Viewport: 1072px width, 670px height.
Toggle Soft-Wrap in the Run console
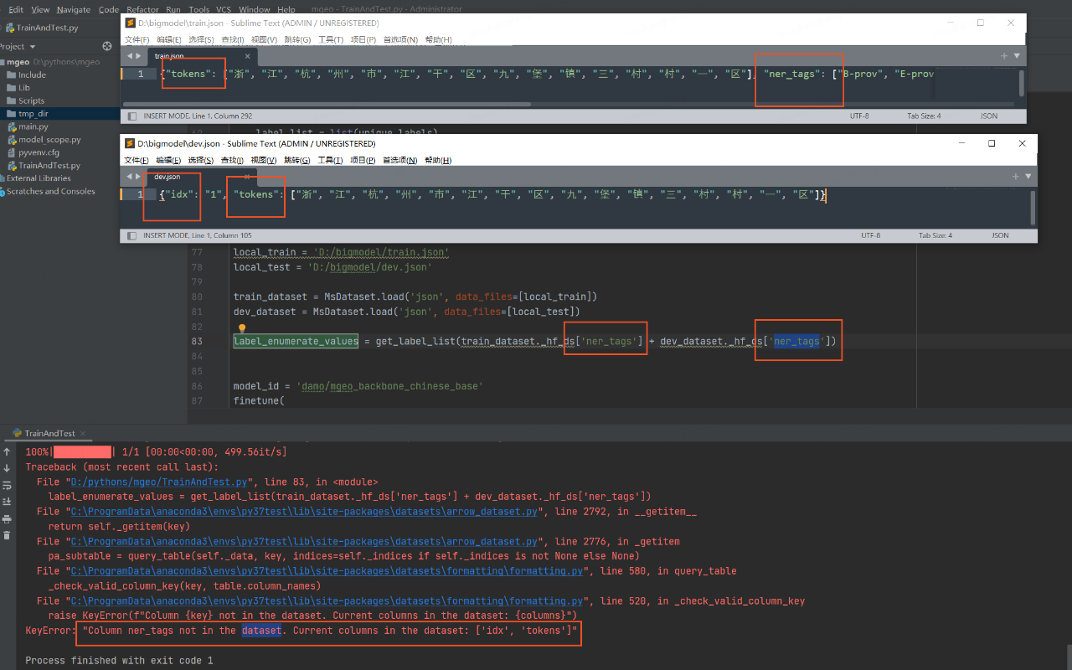click(7, 485)
